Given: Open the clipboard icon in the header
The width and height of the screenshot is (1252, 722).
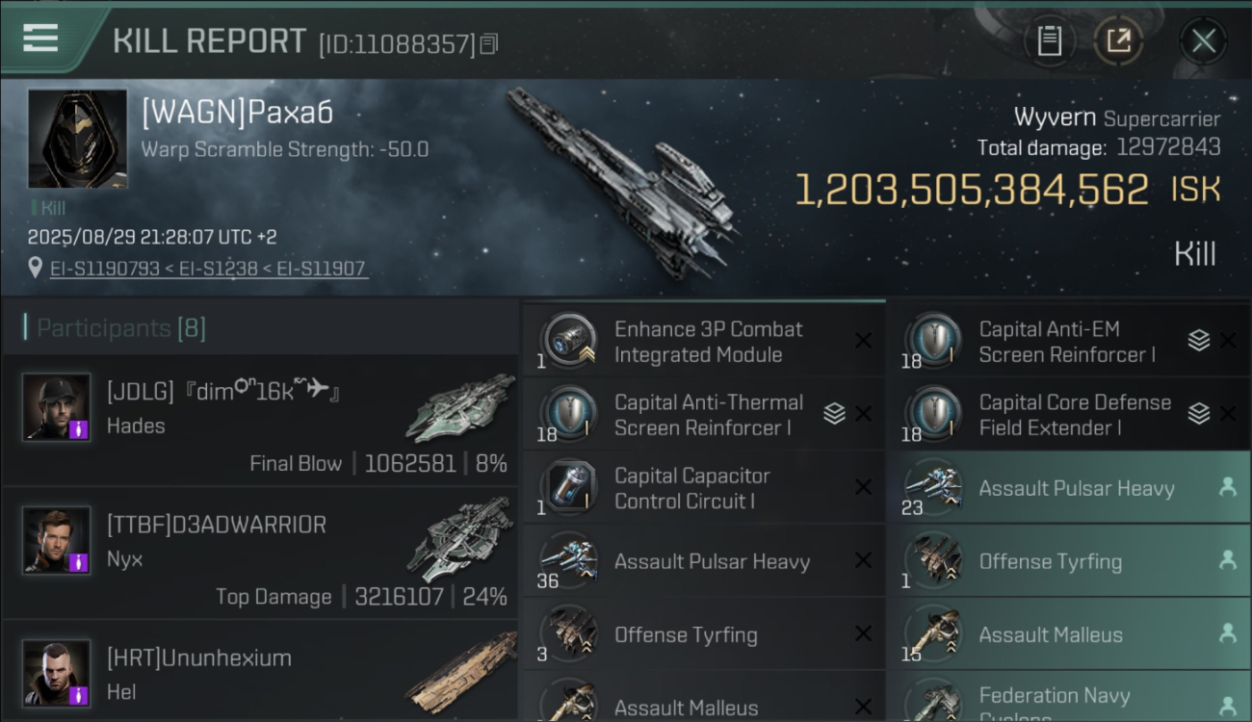Looking at the screenshot, I should [1049, 40].
